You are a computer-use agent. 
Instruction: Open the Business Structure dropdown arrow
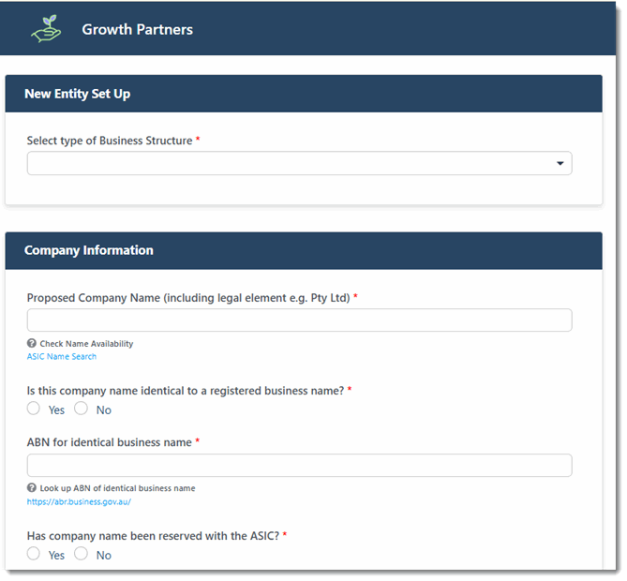(560, 163)
